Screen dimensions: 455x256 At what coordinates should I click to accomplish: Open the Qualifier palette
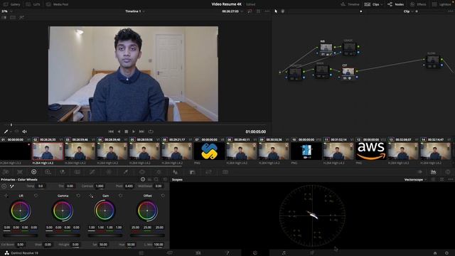click(x=125, y=172)
